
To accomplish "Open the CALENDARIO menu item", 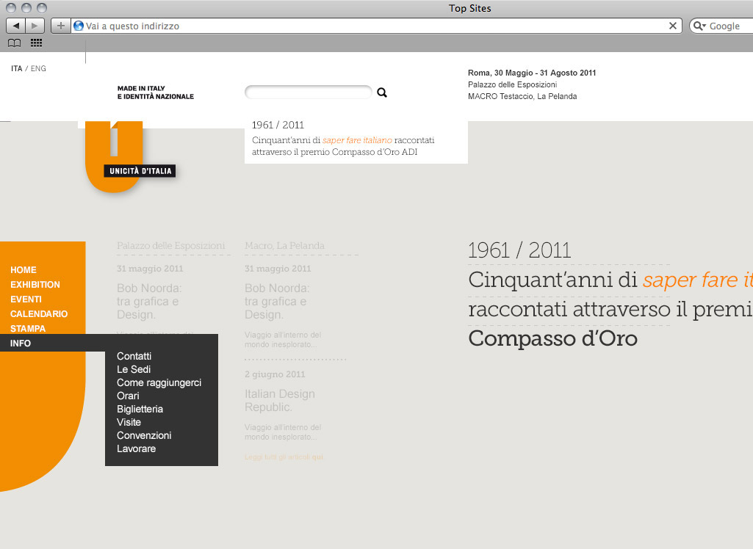I will 39,314.
